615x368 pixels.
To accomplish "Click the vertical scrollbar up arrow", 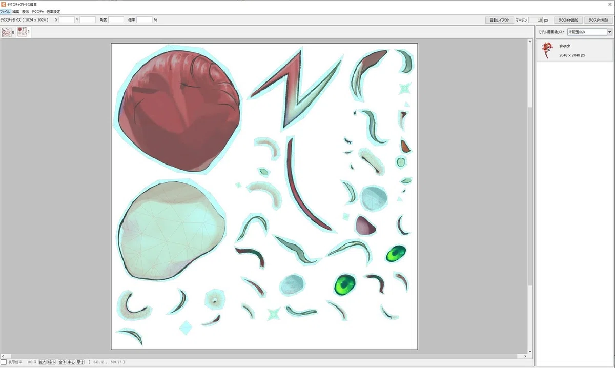I will (x=530, y=43).
